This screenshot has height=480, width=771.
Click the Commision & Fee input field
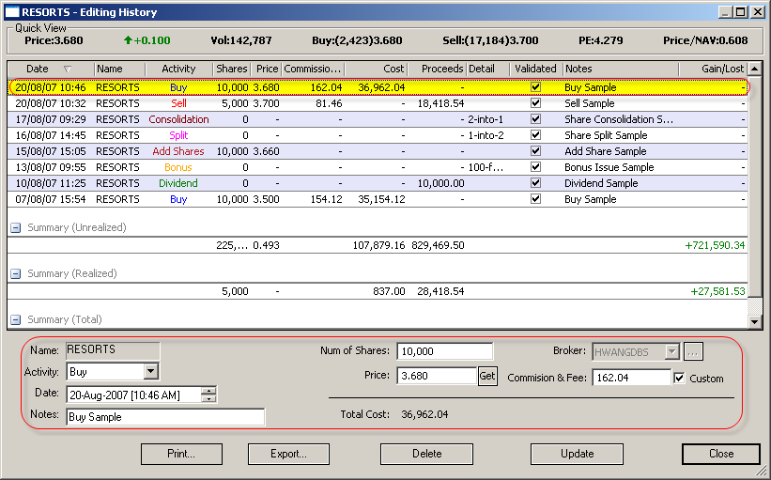coord(631,378)
